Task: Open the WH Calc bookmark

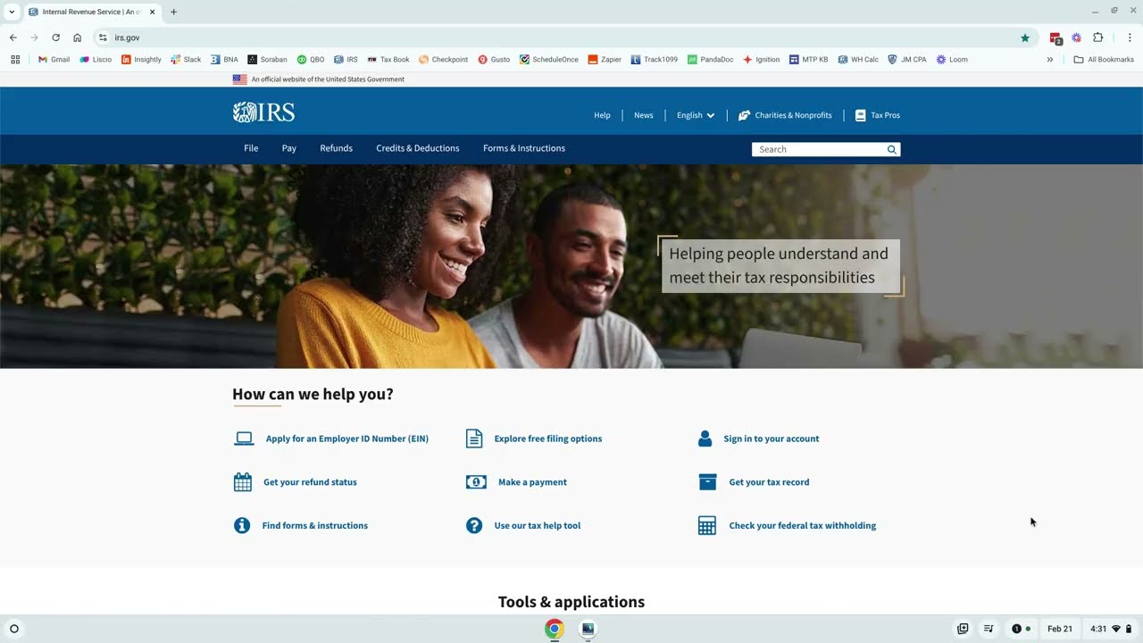Action: point(858,60)
